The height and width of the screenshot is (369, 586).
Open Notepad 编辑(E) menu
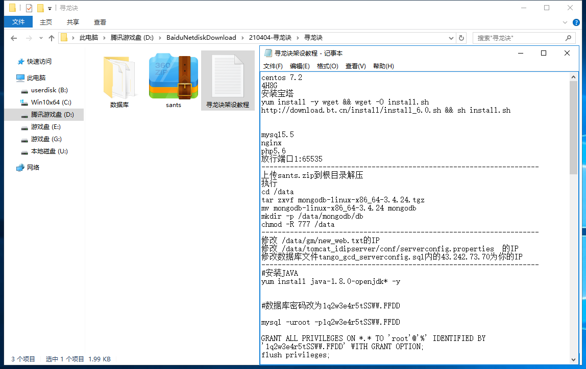[300, 66]
